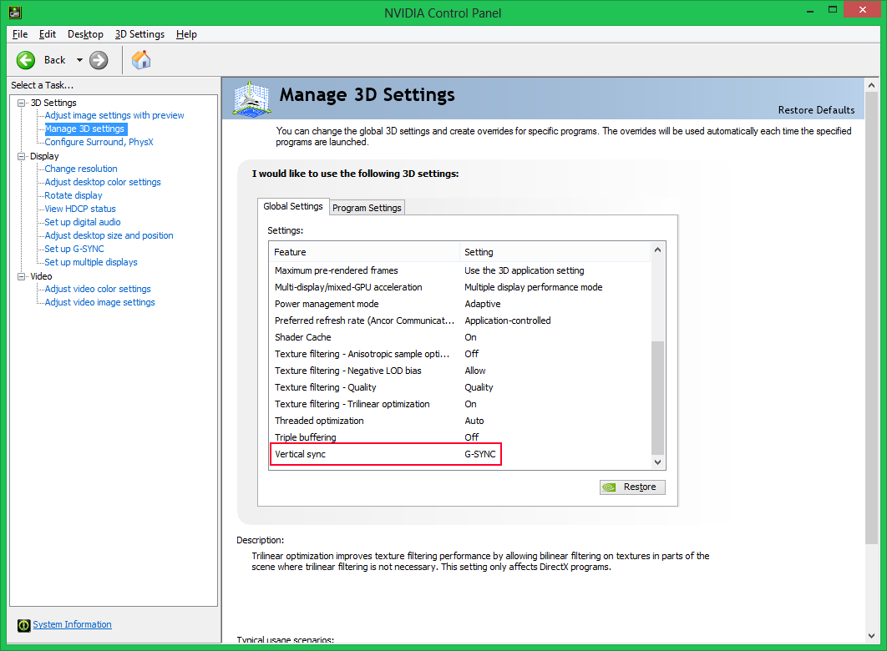Open Change resolution page
The image size is (887, 651).
click(x=81, y=169)
